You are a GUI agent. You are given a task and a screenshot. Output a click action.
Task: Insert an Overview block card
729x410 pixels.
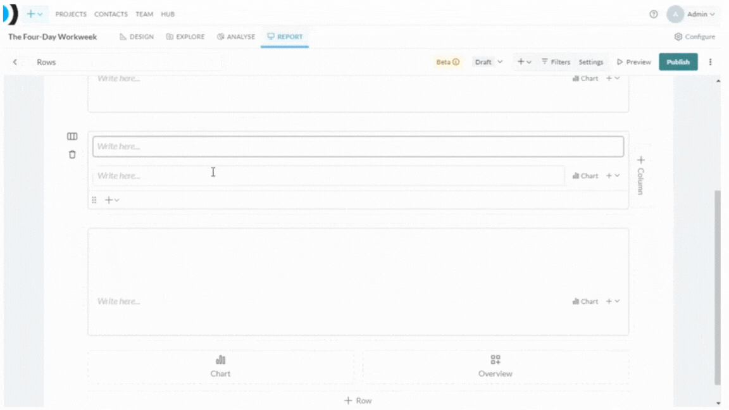[495, 366]
